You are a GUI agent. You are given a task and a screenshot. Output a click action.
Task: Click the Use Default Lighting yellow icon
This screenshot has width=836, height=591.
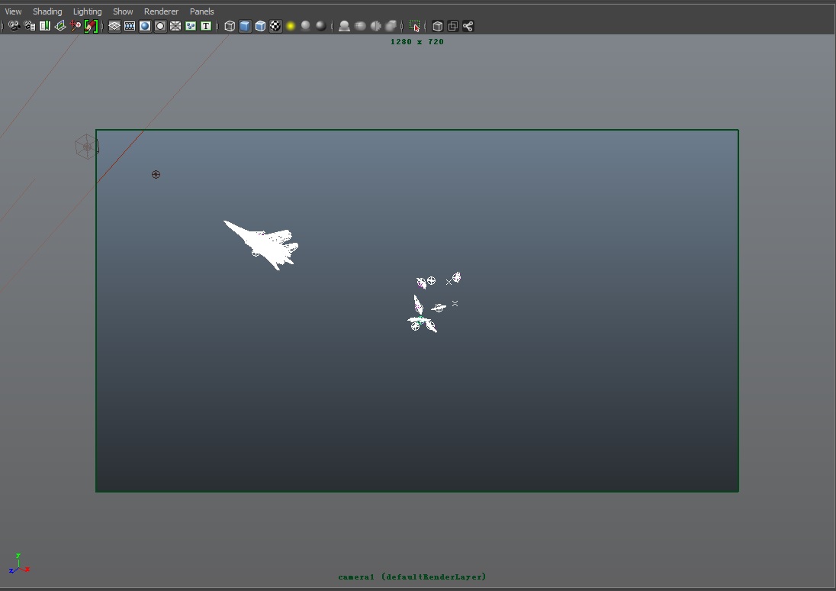coord(290,26)
